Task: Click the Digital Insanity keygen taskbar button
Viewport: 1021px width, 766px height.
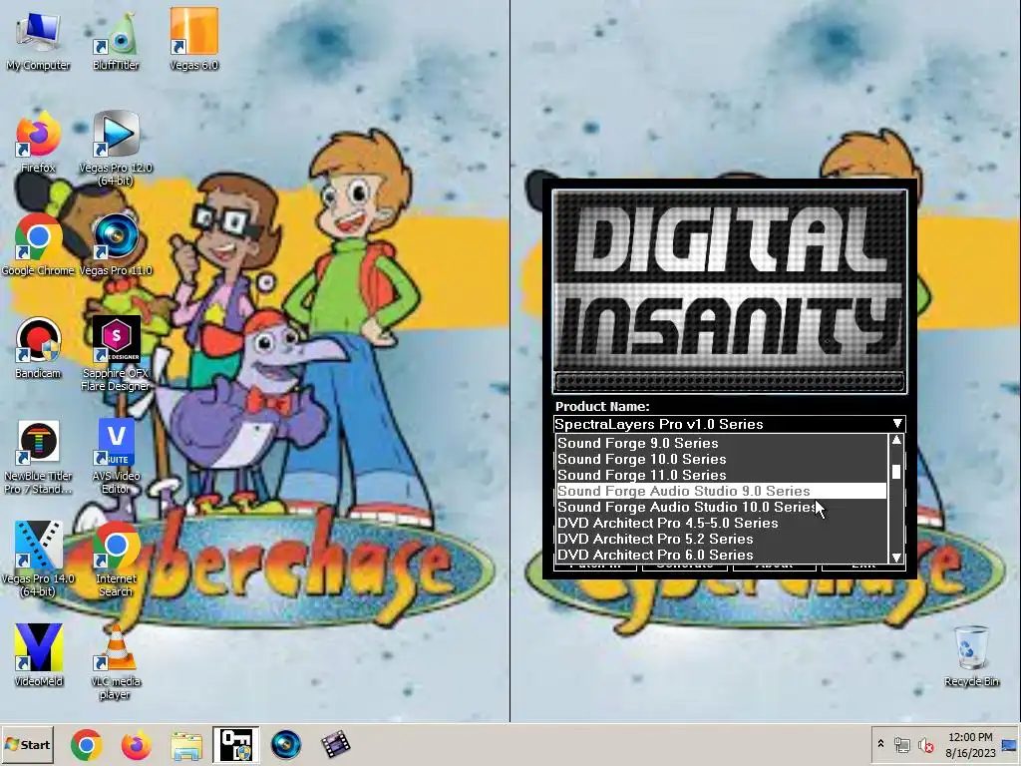Action: click(x=235, y=745)
